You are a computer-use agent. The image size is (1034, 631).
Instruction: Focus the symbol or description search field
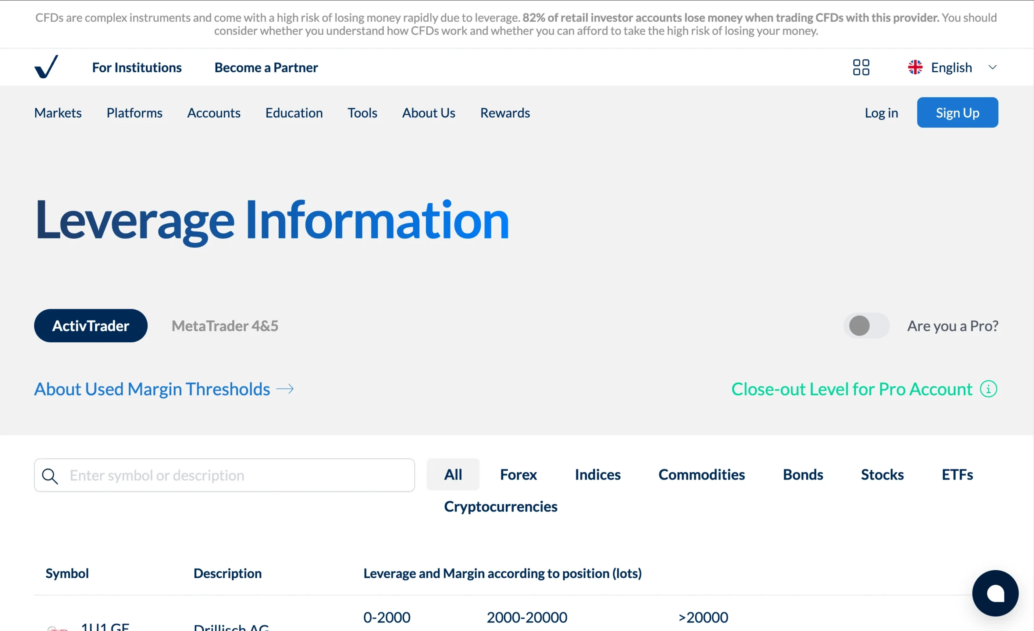[x=225, y=475]
